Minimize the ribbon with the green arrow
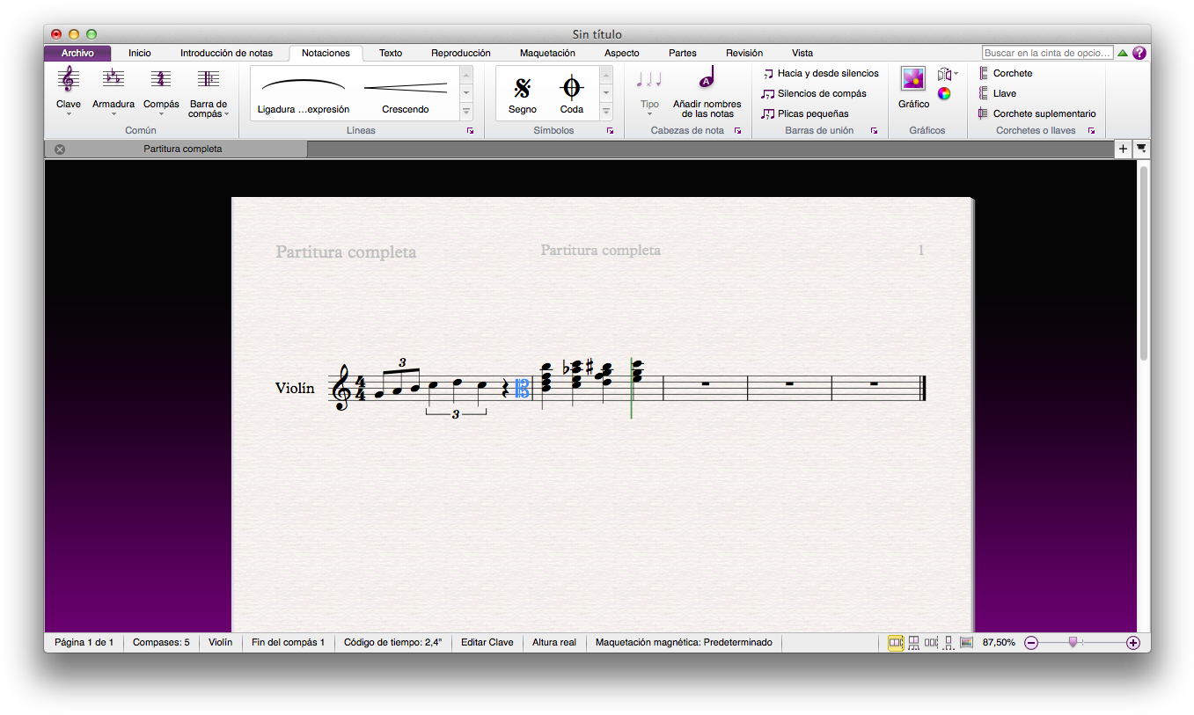 click(x=1123, y=53)
